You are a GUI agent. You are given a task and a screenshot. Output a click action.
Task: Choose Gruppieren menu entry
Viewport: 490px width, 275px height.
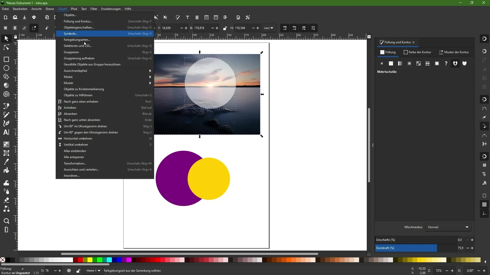click(x=105, y=52)
